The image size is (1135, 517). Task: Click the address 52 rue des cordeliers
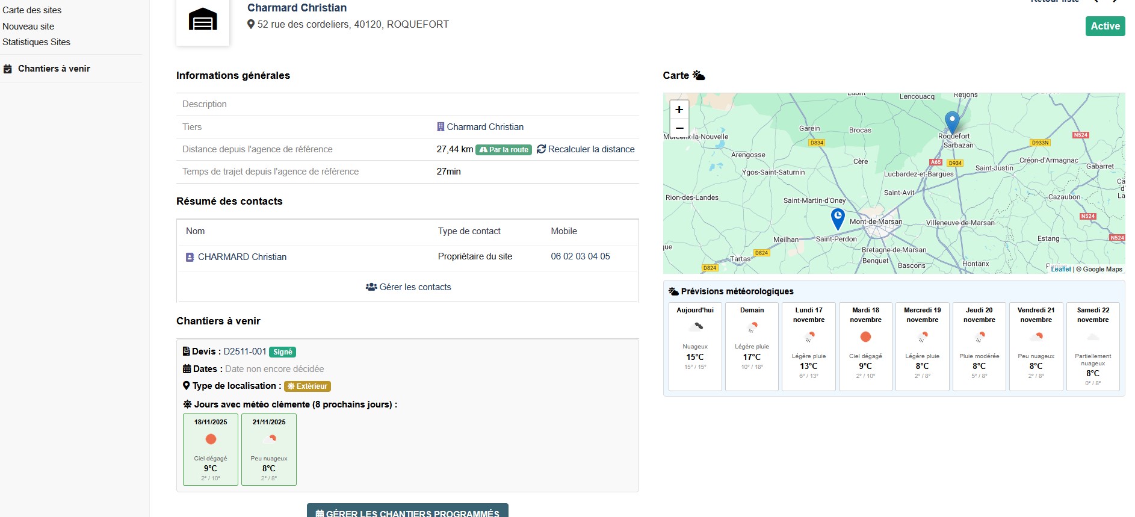[x=353, y=25]
